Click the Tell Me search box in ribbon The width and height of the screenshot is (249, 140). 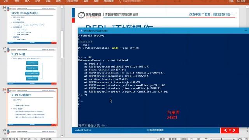pyautogui.click(x=132, y=1)
